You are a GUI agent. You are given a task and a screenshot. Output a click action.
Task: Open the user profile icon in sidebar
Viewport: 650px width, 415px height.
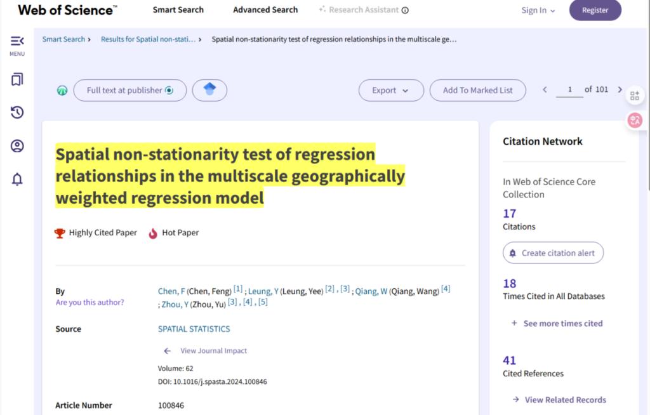[x=17, y=146]
